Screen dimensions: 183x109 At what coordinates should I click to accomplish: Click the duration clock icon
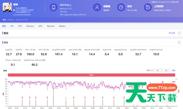(x=121, y=7)
